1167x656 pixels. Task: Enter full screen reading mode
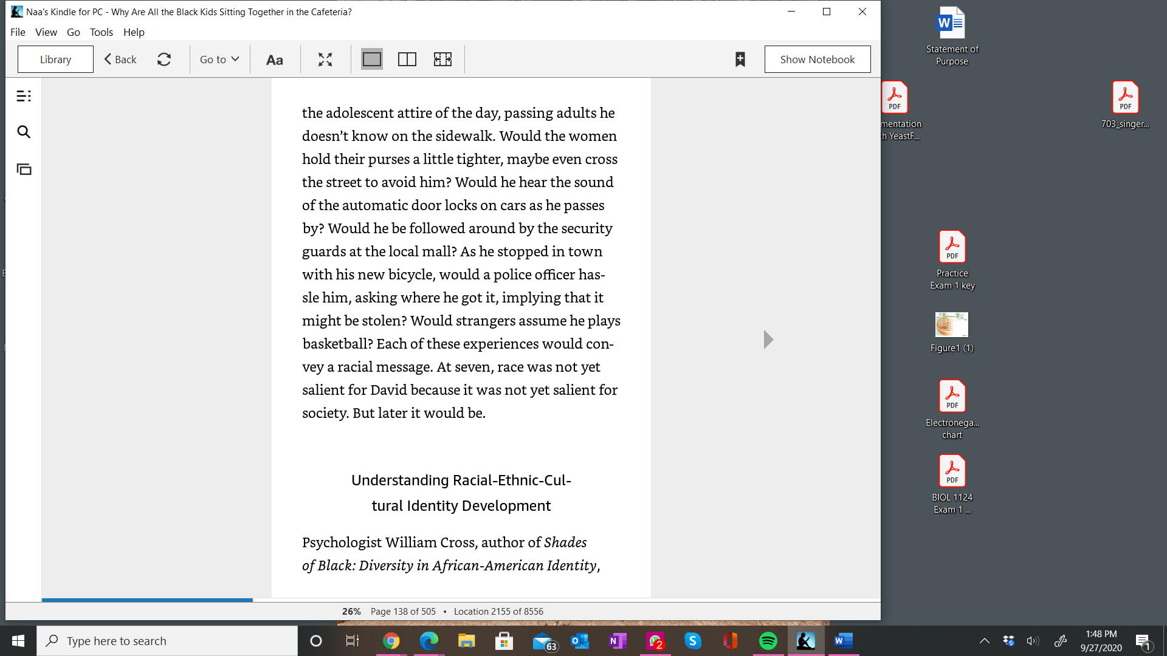[x=325, y=60]
